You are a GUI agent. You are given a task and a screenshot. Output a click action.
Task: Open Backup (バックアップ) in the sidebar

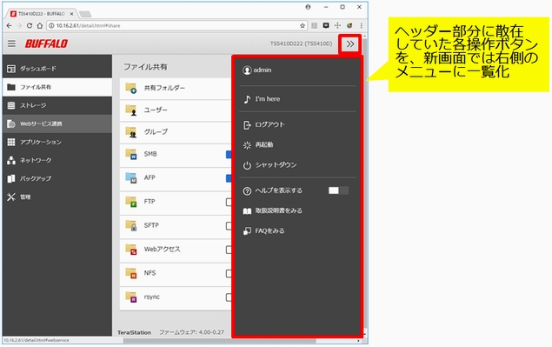tap(57, 178)
